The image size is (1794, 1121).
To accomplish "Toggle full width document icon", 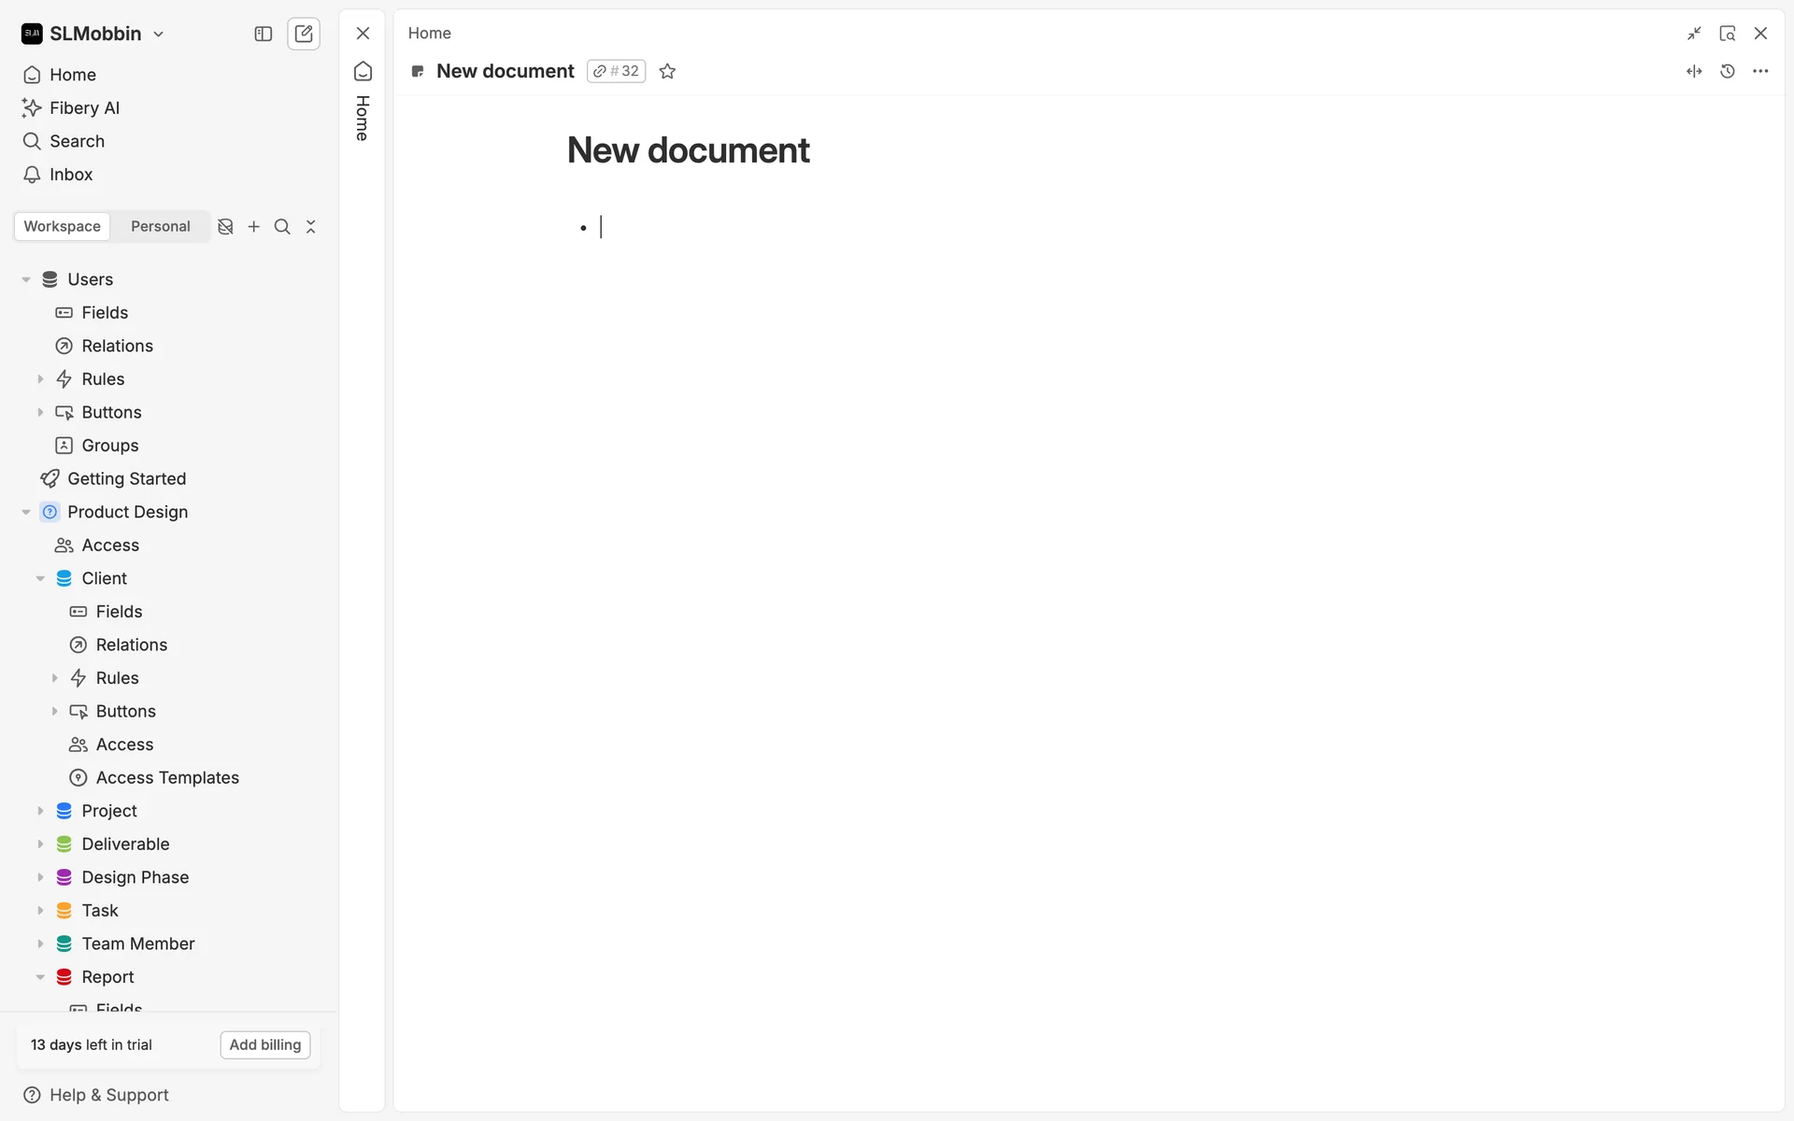I will point(1694,71).
